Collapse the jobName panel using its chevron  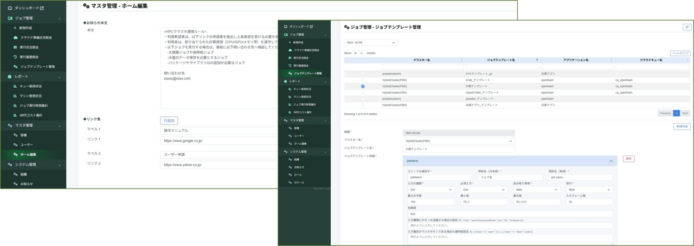tap(611, 161)
